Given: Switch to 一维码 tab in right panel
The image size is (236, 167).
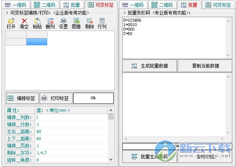Looking at the screenshot, I should pyautogui.click(x=133, y=5).
